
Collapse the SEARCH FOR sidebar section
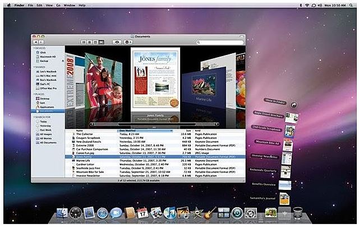click(x=34, y=117)
